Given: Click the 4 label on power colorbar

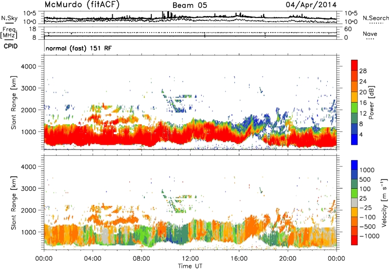Looking at the screenshot, I should pyautogui.click(x=361, y=134).
